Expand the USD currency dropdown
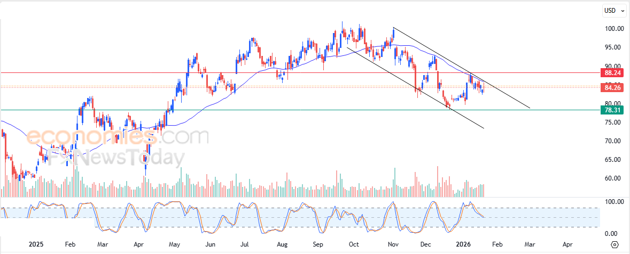The image size is (630, 254). tap(615, 10)
